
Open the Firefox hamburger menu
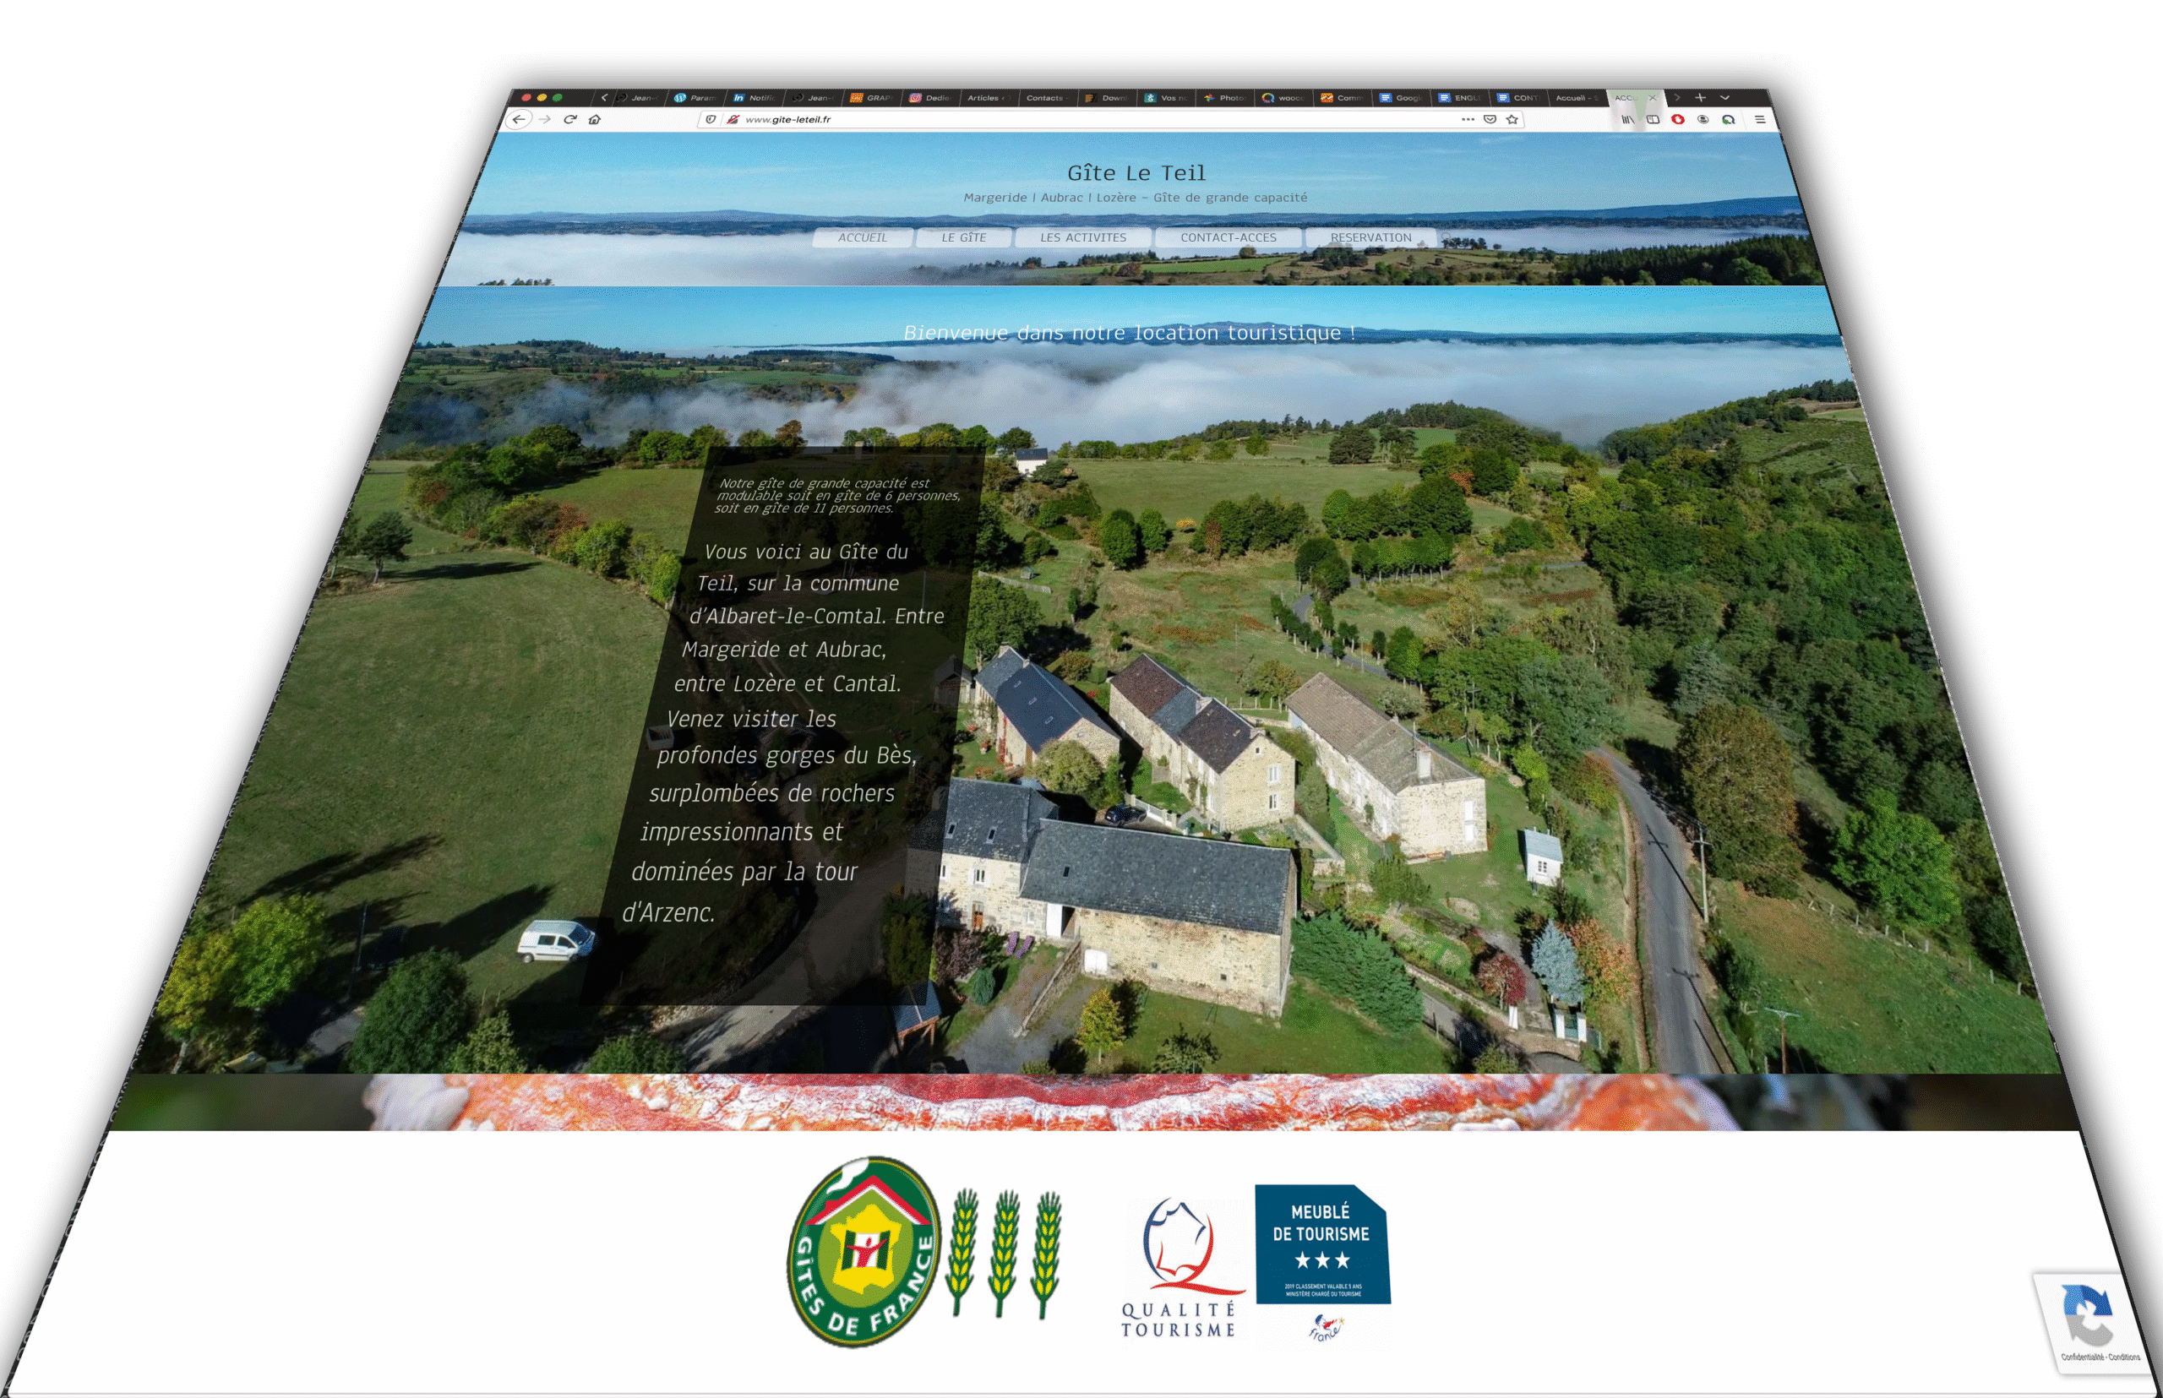click(1760, 119)
